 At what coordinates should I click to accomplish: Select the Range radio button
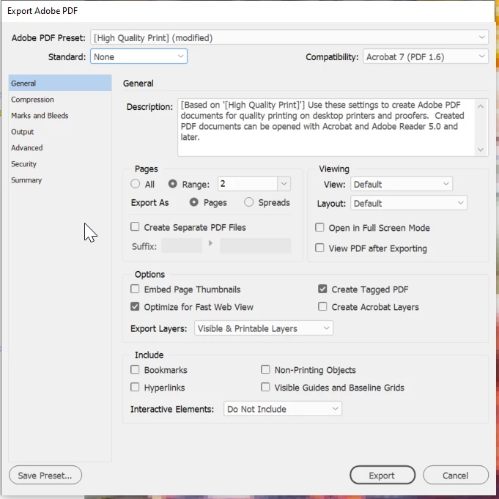pyautogui.click(x=172, y=184)
